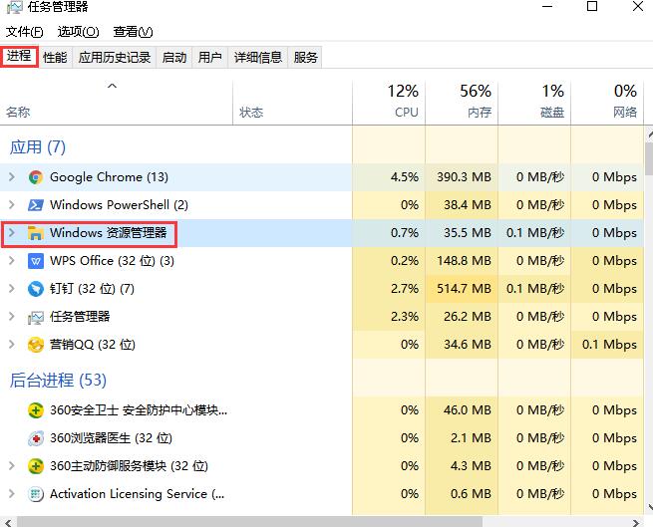Viewport: 653px width, 527px height.
Task: Click the horizontal scrollbar thumb
Action: (249, 522)
